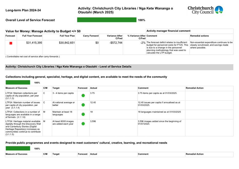Viewport: 239px width, 169px height.
Task: Click comment '12.40 issues per capita if annualised'
Action: click(x=159, y=104)
